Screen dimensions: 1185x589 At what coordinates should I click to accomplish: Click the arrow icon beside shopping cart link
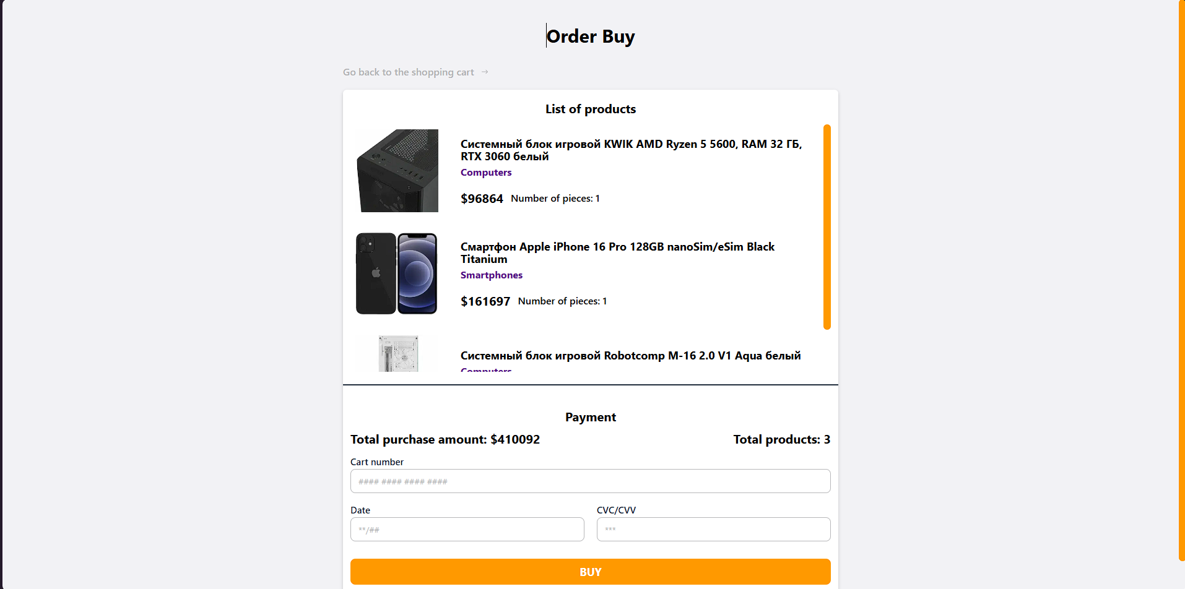pyautogui.click(x=485, y=72)
